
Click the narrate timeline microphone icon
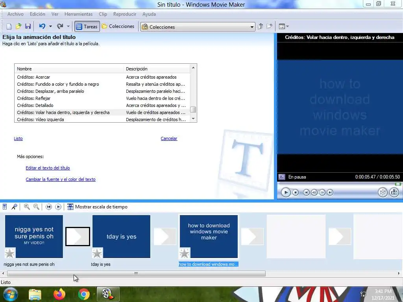point(15,207)
